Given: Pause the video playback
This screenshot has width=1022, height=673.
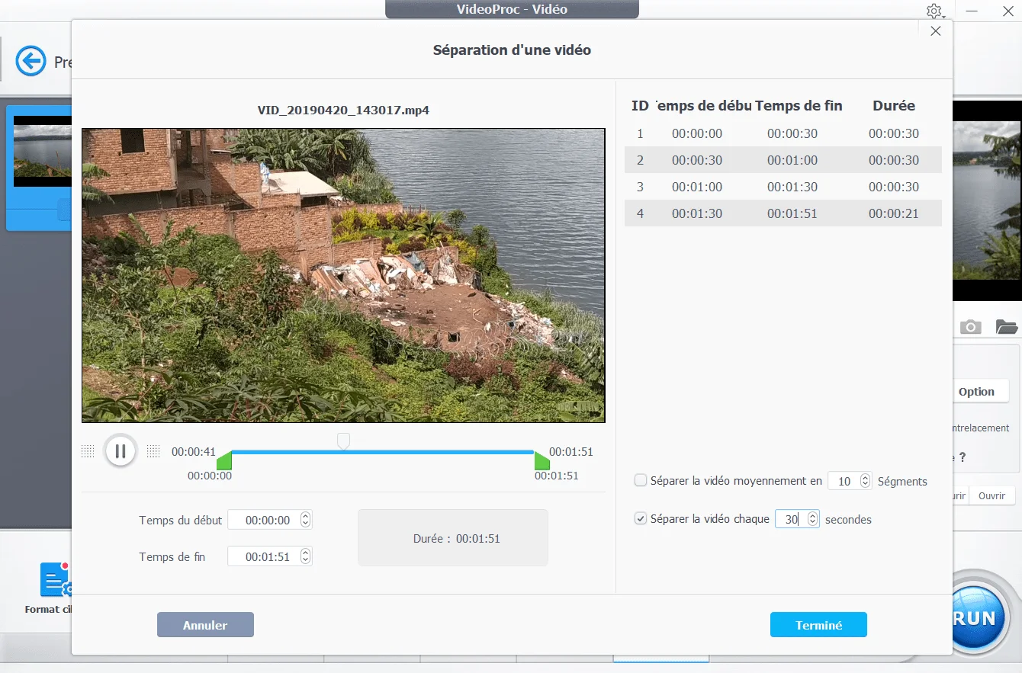Looking at the screenshot, I should click(x=120, y=450).
